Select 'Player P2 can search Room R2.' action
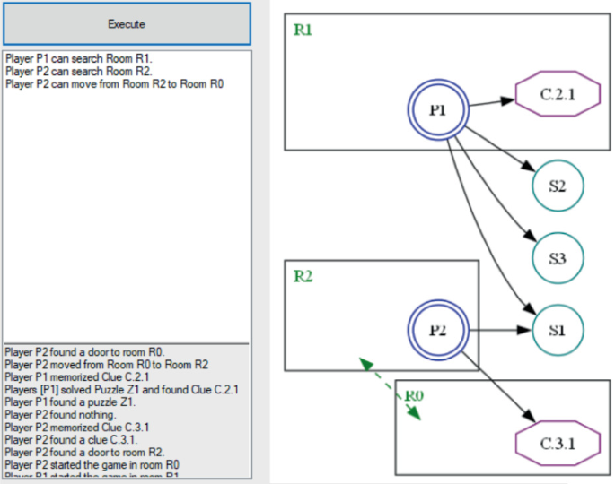615x484 pixels. tap(79, 72)
